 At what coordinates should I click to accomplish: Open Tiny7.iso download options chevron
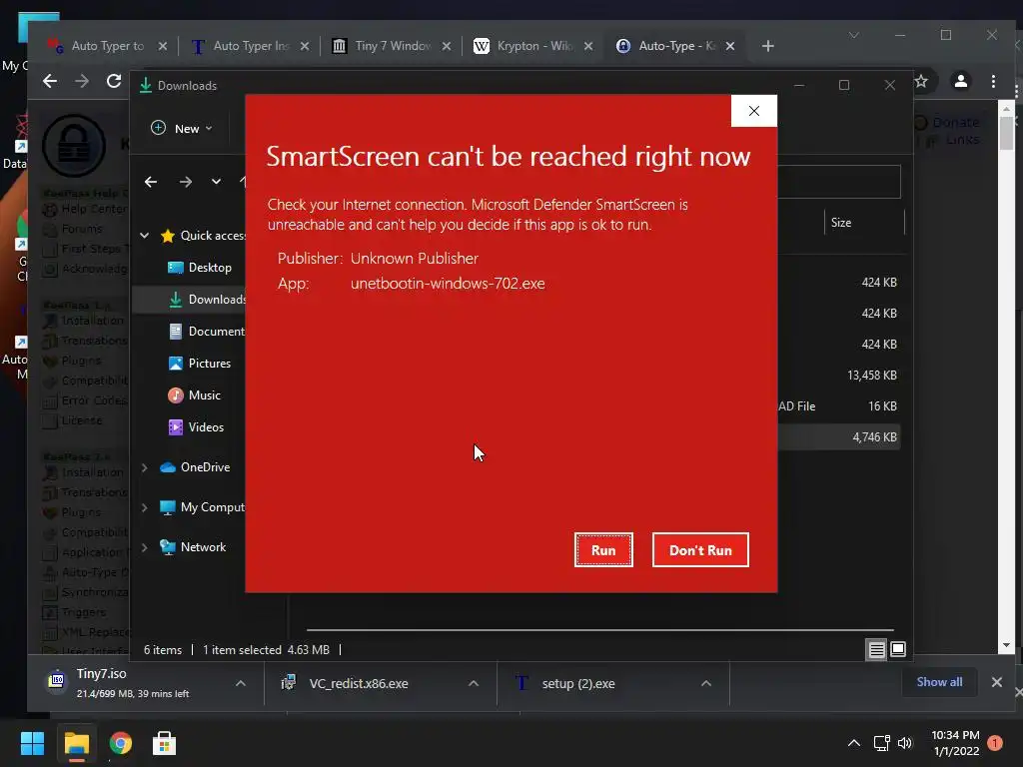pyautogui.click(x=241, y=683)
